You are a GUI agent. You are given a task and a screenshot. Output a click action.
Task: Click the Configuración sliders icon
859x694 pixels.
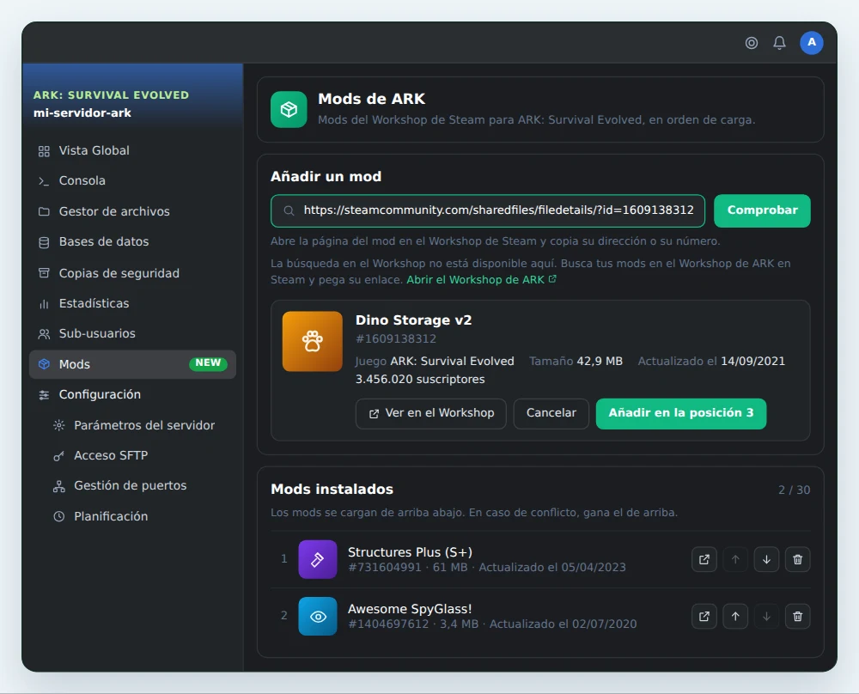[44, 395]
